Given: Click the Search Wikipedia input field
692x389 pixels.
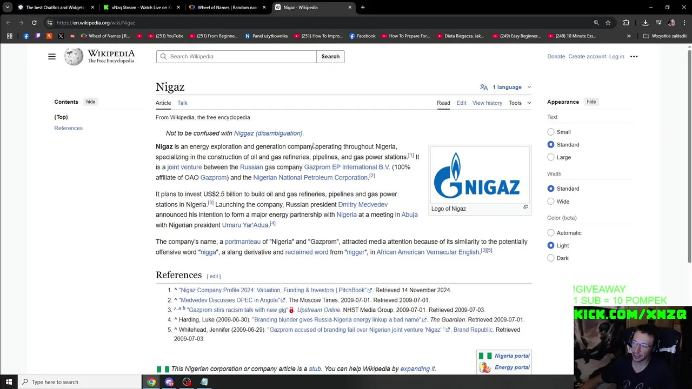Looking at the screenshot, I should 236,56.
